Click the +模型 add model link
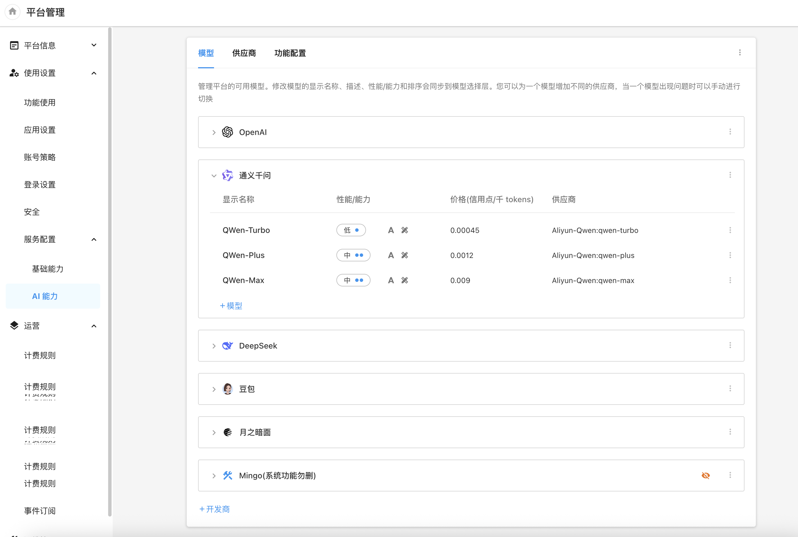Viewport: 798px width, 537px height. 231,306
